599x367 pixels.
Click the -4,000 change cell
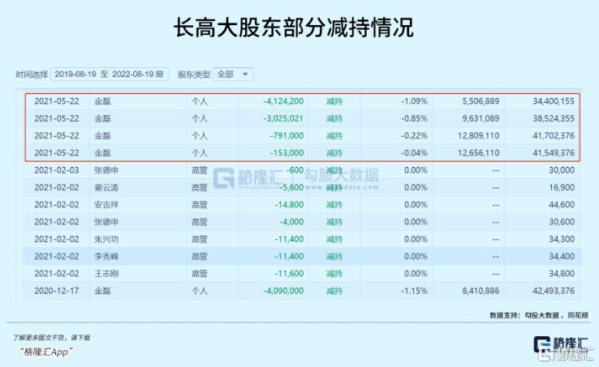[291, 222]
